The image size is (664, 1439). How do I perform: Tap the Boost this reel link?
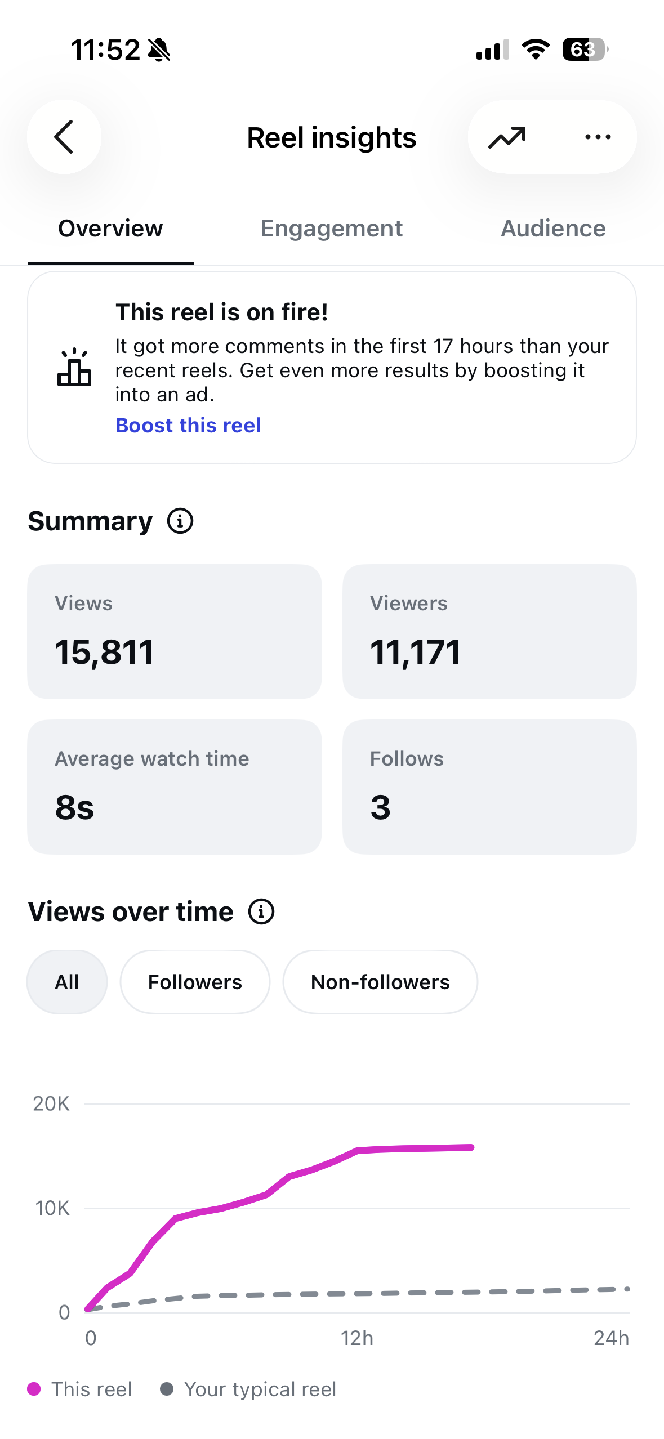pyautogui.click(x=188, y=425)
